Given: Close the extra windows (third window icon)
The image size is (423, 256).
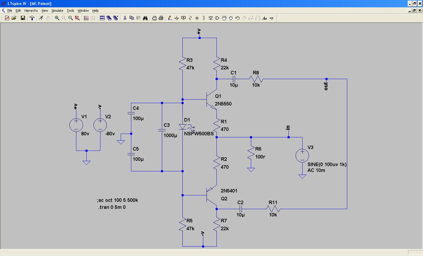Looking at the screenshot, I should [116, 18].
